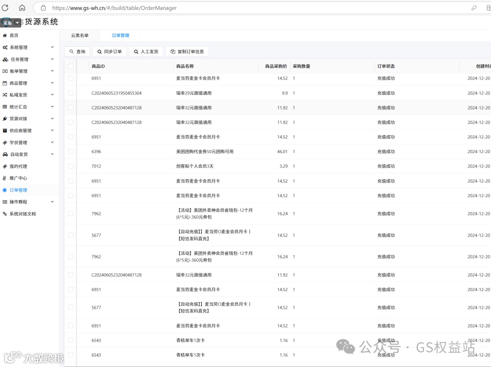
Task: Expand the 操作教程 menu chevron
Action: click(52, 202)
